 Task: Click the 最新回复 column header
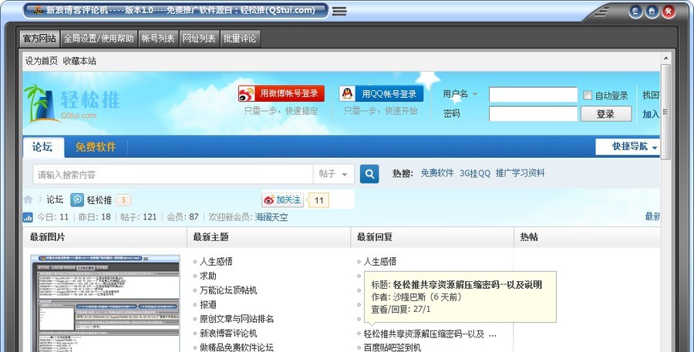pos(375,237)
